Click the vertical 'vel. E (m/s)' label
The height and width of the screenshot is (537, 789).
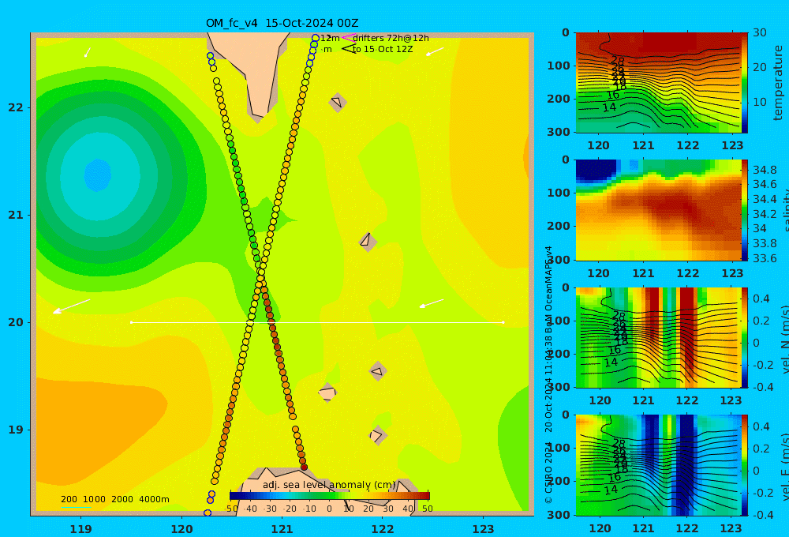(785, 467)
